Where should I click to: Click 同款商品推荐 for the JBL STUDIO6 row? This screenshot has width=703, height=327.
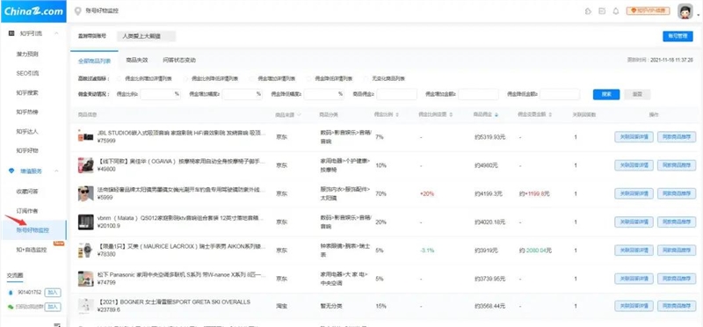(677, 137)
